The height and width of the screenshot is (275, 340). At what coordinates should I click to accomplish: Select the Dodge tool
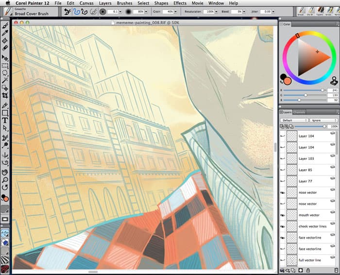pos(5,145)
